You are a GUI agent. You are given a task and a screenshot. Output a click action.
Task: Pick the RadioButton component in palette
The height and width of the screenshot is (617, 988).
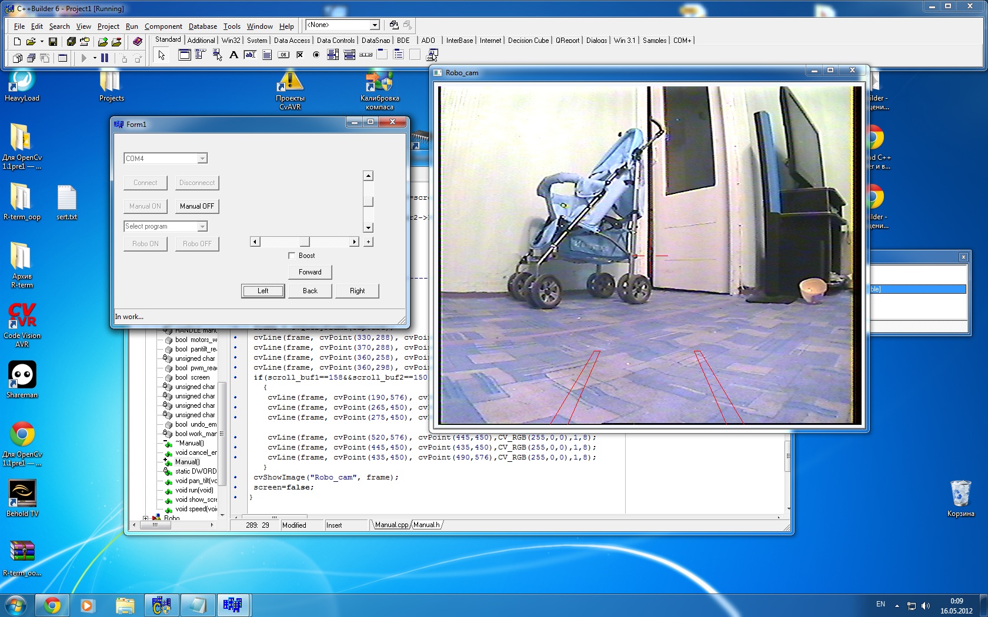[x=316, y=55]
